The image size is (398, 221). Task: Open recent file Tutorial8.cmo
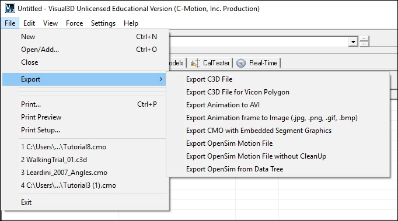pos(85,147)
